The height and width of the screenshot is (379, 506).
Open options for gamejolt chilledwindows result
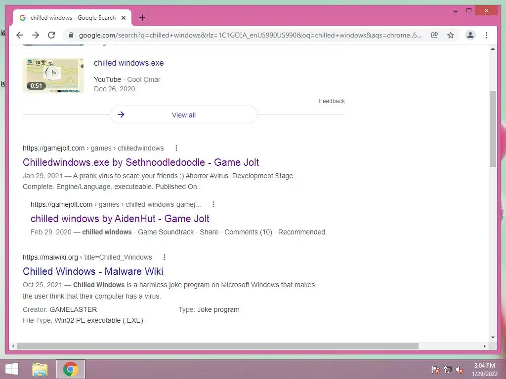click(x=176, y=148)
